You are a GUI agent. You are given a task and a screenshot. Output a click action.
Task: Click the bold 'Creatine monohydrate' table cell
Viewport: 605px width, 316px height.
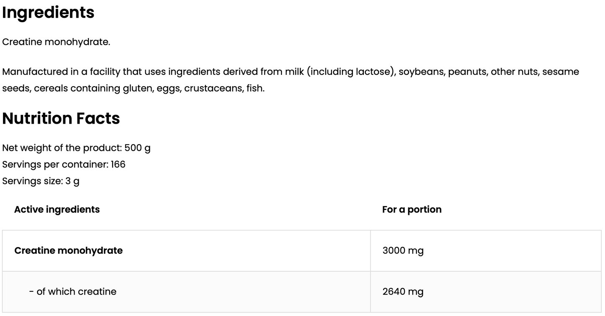pyautogui.click(x=68, y=251)
